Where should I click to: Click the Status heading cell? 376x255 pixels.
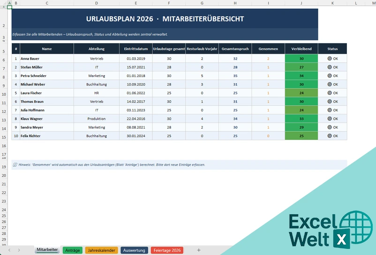coord(332,49)
